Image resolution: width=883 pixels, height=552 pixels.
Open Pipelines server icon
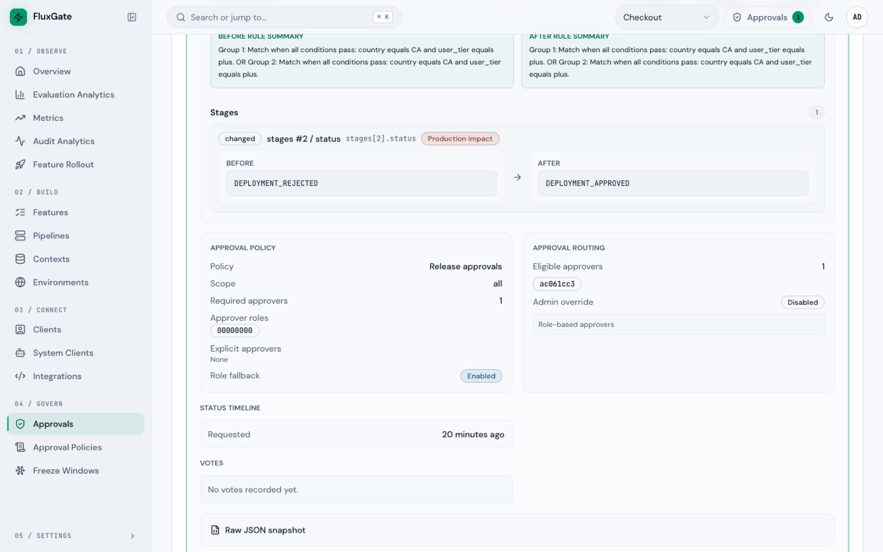(x=20, y=236)
